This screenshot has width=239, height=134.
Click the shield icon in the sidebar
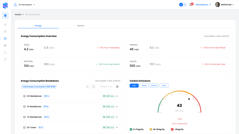coord(5,15)
